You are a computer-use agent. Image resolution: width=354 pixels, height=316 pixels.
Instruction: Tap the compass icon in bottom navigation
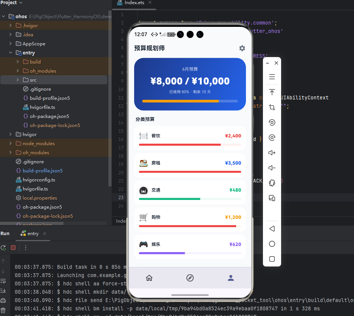[190, 278]
